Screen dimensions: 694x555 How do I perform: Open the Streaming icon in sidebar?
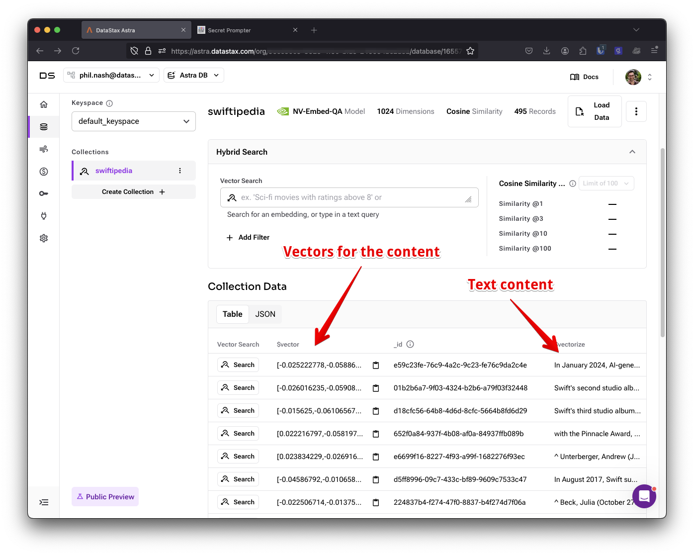44,149
